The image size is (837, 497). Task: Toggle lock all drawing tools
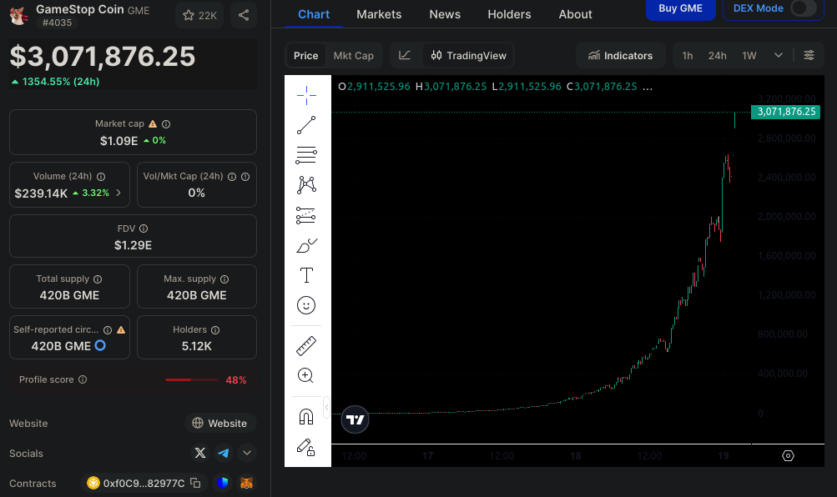[306, 447]
